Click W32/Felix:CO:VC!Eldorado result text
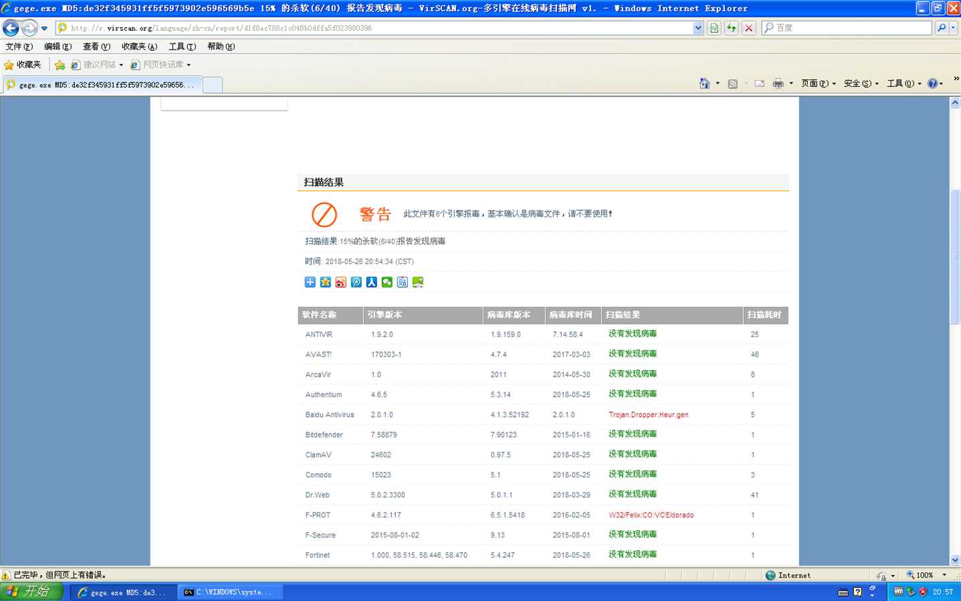This screenshot has height=601, width=961. point(651,515)
